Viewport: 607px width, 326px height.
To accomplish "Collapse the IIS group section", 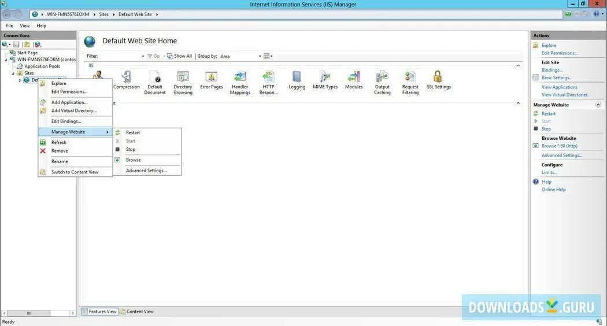I will click(x=518, y=65).
